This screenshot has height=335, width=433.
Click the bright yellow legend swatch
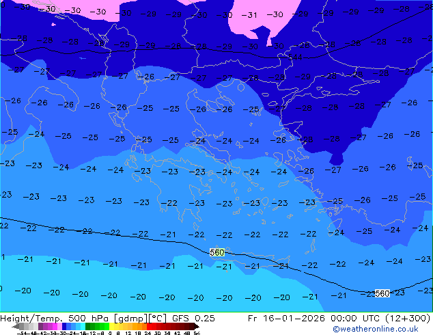(111, 327)
